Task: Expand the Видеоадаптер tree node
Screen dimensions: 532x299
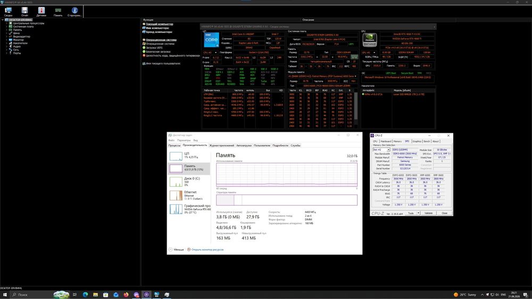Action: click(x=6, y=37)
